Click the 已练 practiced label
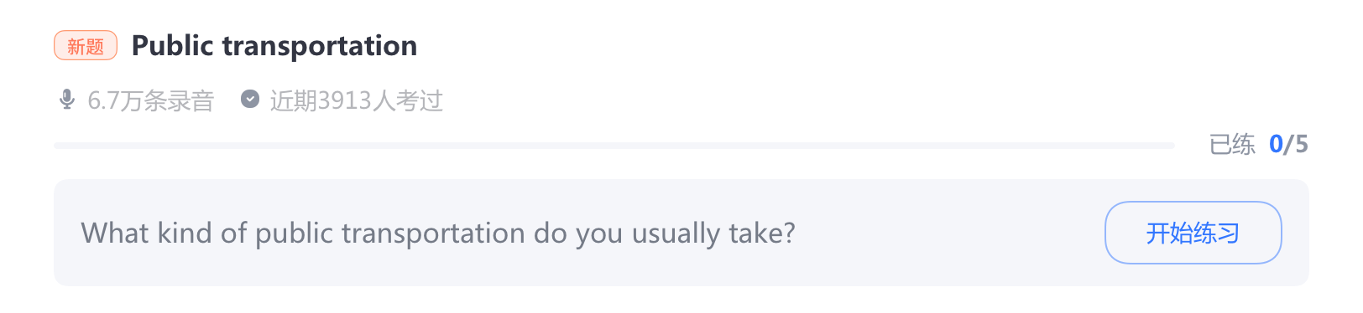Image resolution: width=1363 pixels, height=313 pixels. 1232,145
